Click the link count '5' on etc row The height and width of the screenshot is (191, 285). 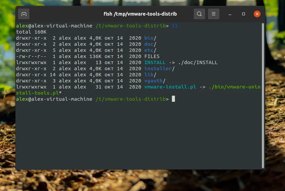[54, 50]
